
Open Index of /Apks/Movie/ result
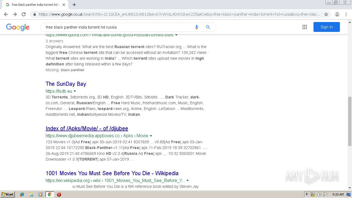(87, 128)
